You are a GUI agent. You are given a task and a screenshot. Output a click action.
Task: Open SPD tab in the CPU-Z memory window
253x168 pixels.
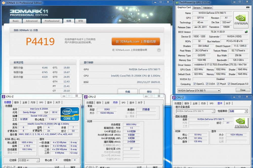[123, 103]
